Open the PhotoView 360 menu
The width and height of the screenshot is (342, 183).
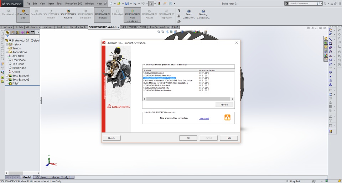[74, 4]
